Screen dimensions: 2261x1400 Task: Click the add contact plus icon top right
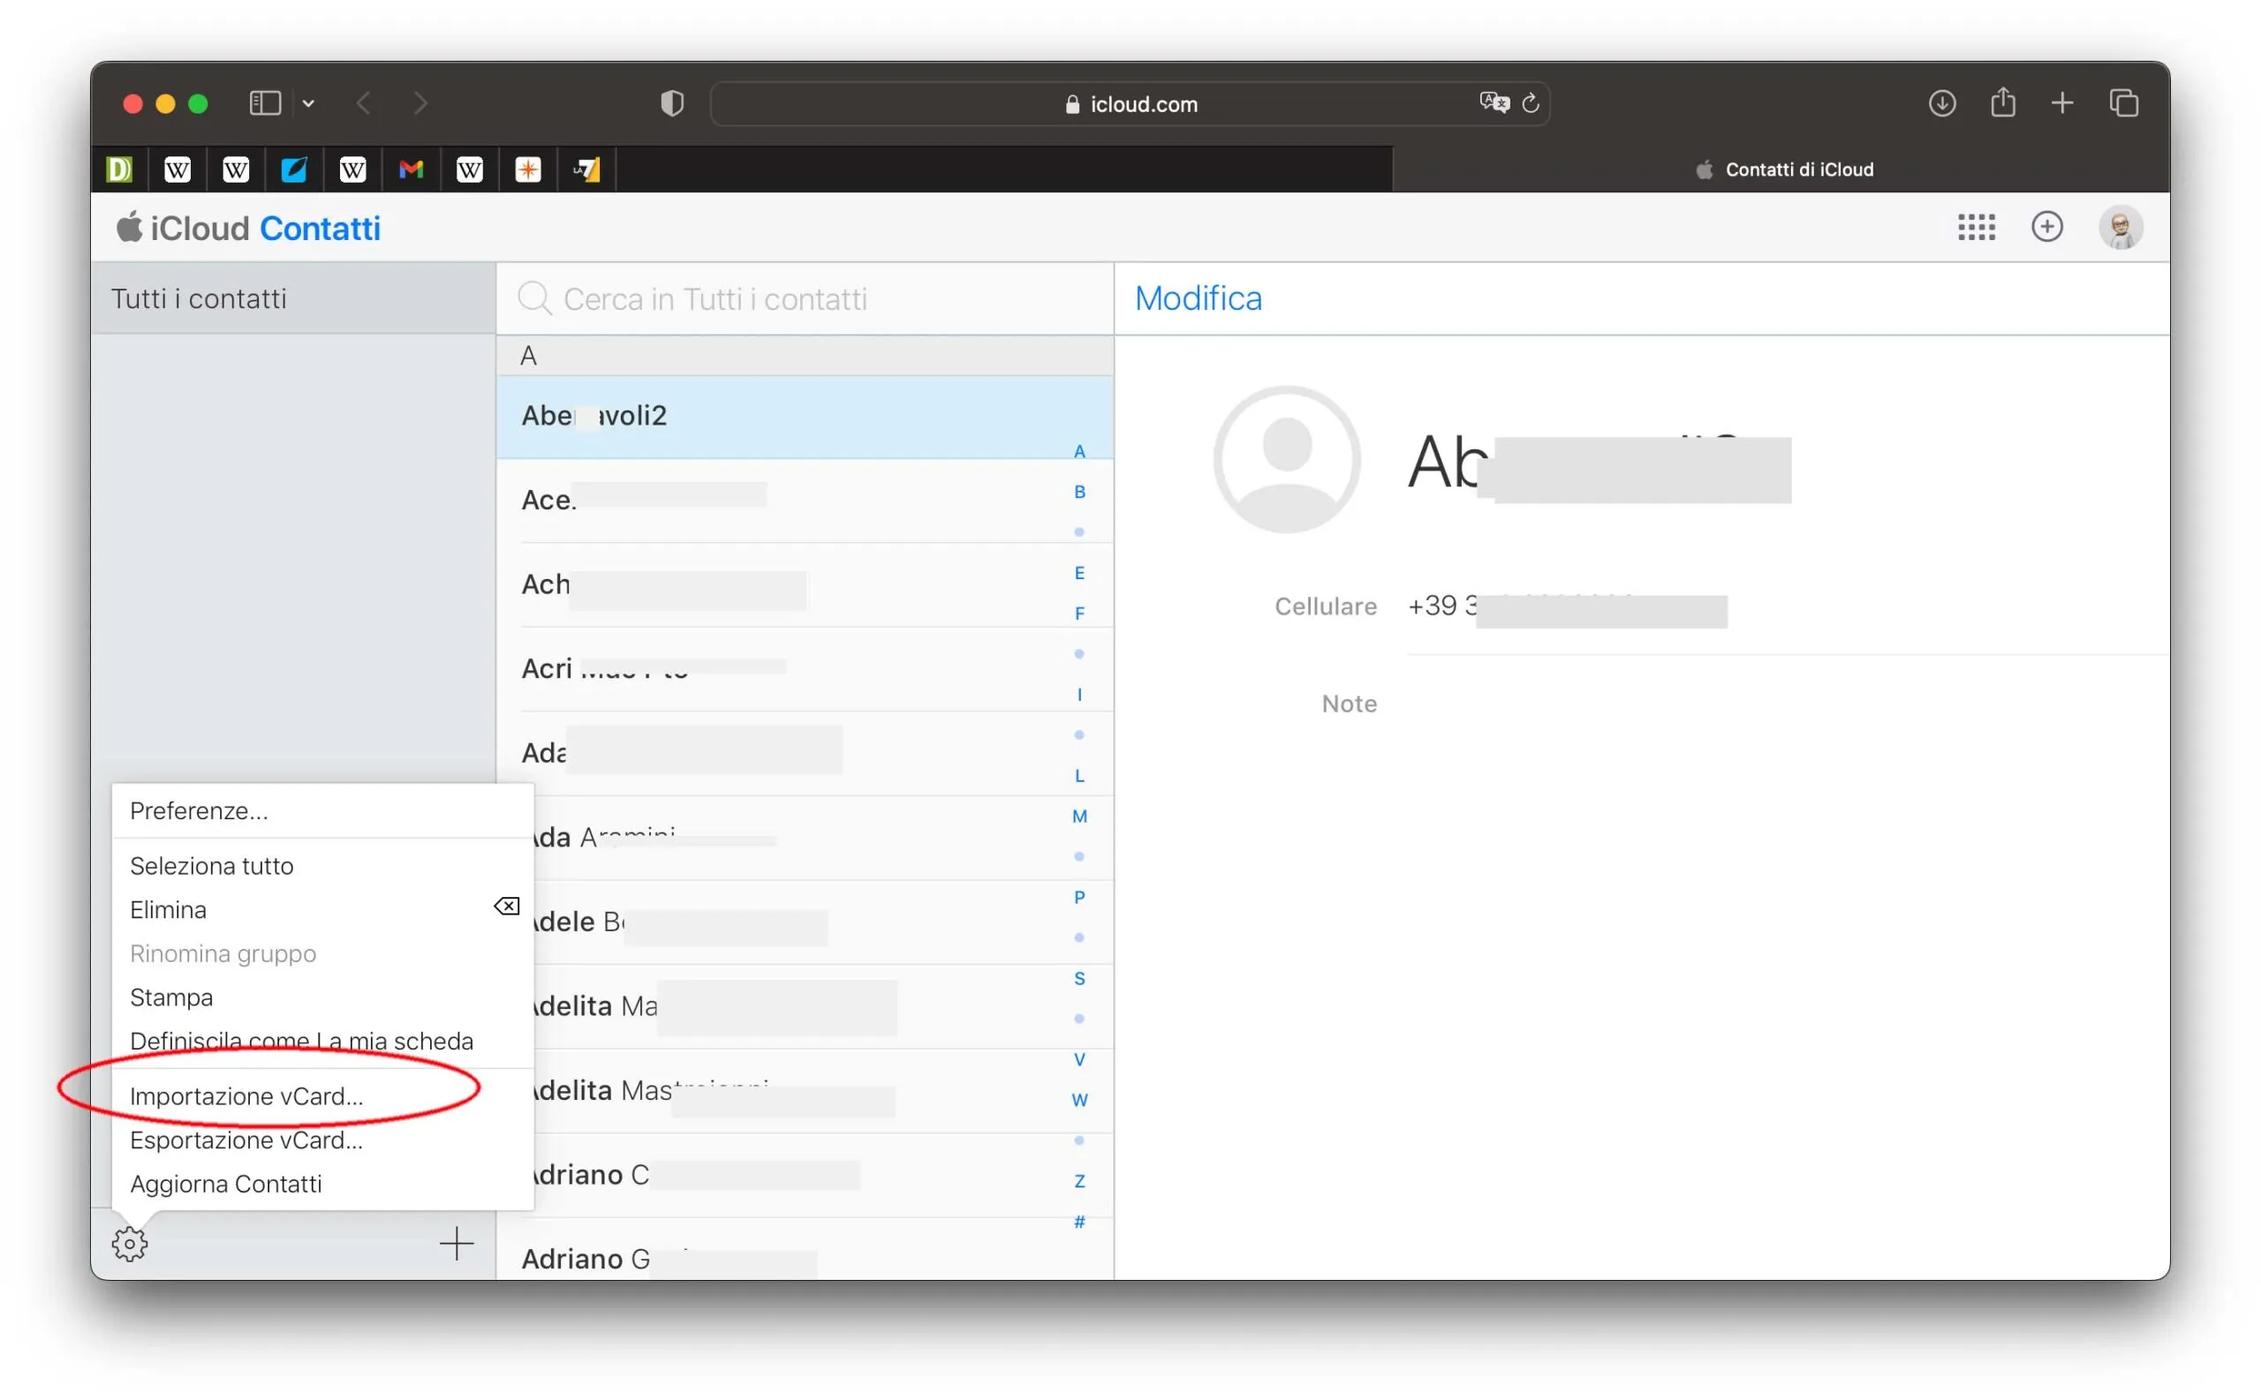[x=2048, y=227]
